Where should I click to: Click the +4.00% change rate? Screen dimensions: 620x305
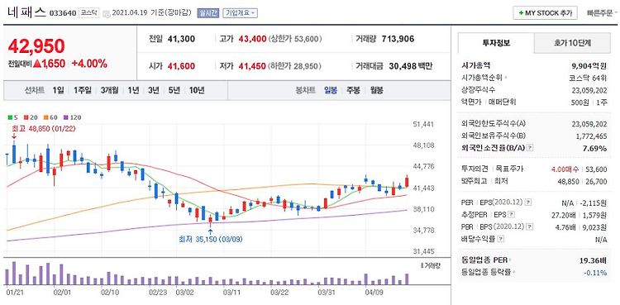point(89,64)
